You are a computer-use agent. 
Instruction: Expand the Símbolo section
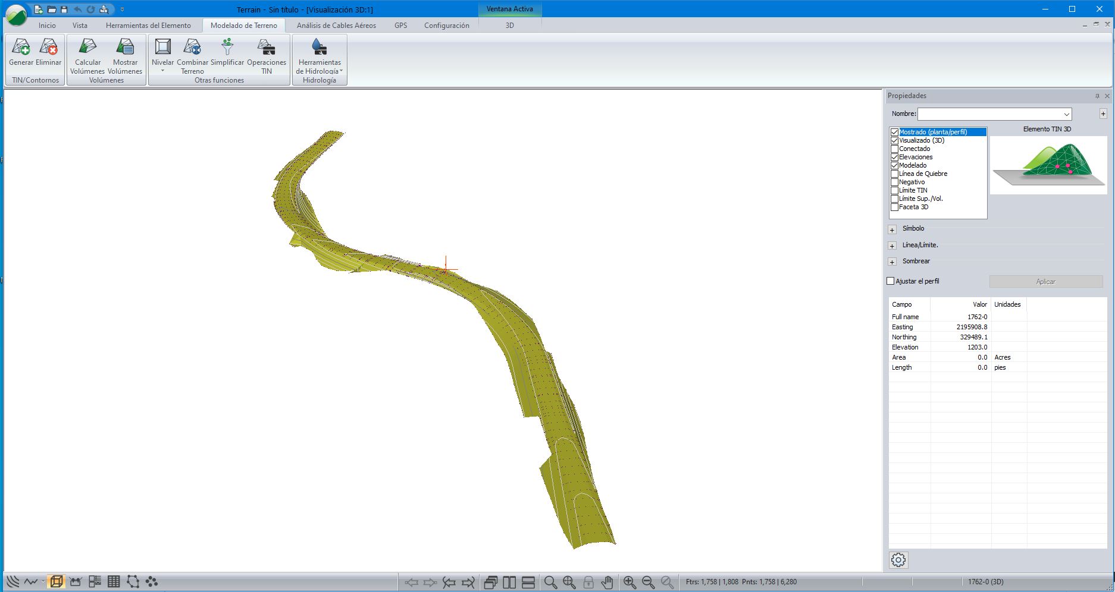click(892, 229)
